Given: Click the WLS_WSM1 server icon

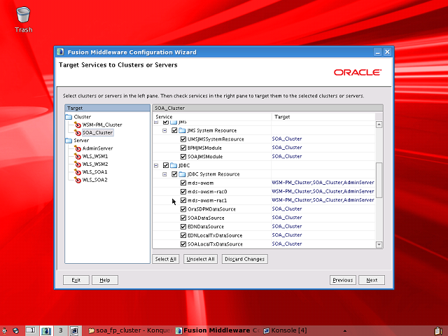Looking at the screenshot, I should [x=78, y=156].
